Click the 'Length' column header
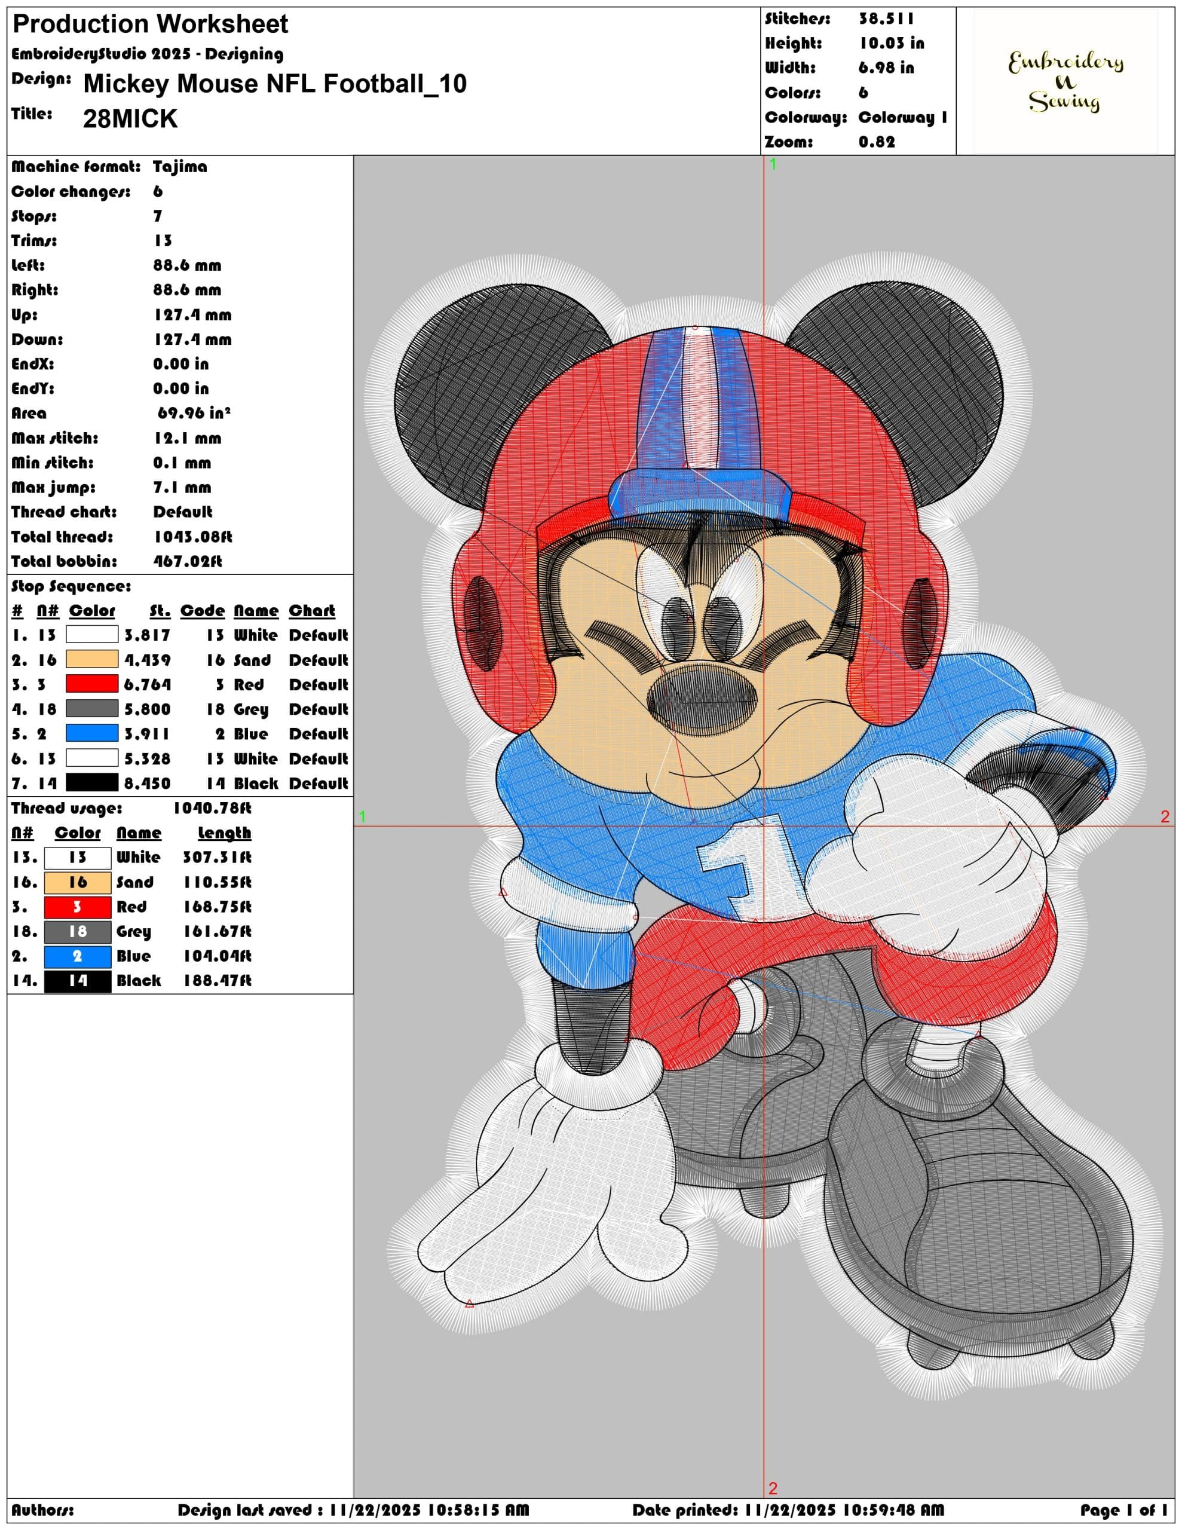 tap(224, 833)
